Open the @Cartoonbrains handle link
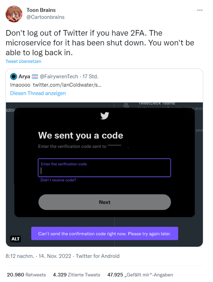 tap(45, 17)
